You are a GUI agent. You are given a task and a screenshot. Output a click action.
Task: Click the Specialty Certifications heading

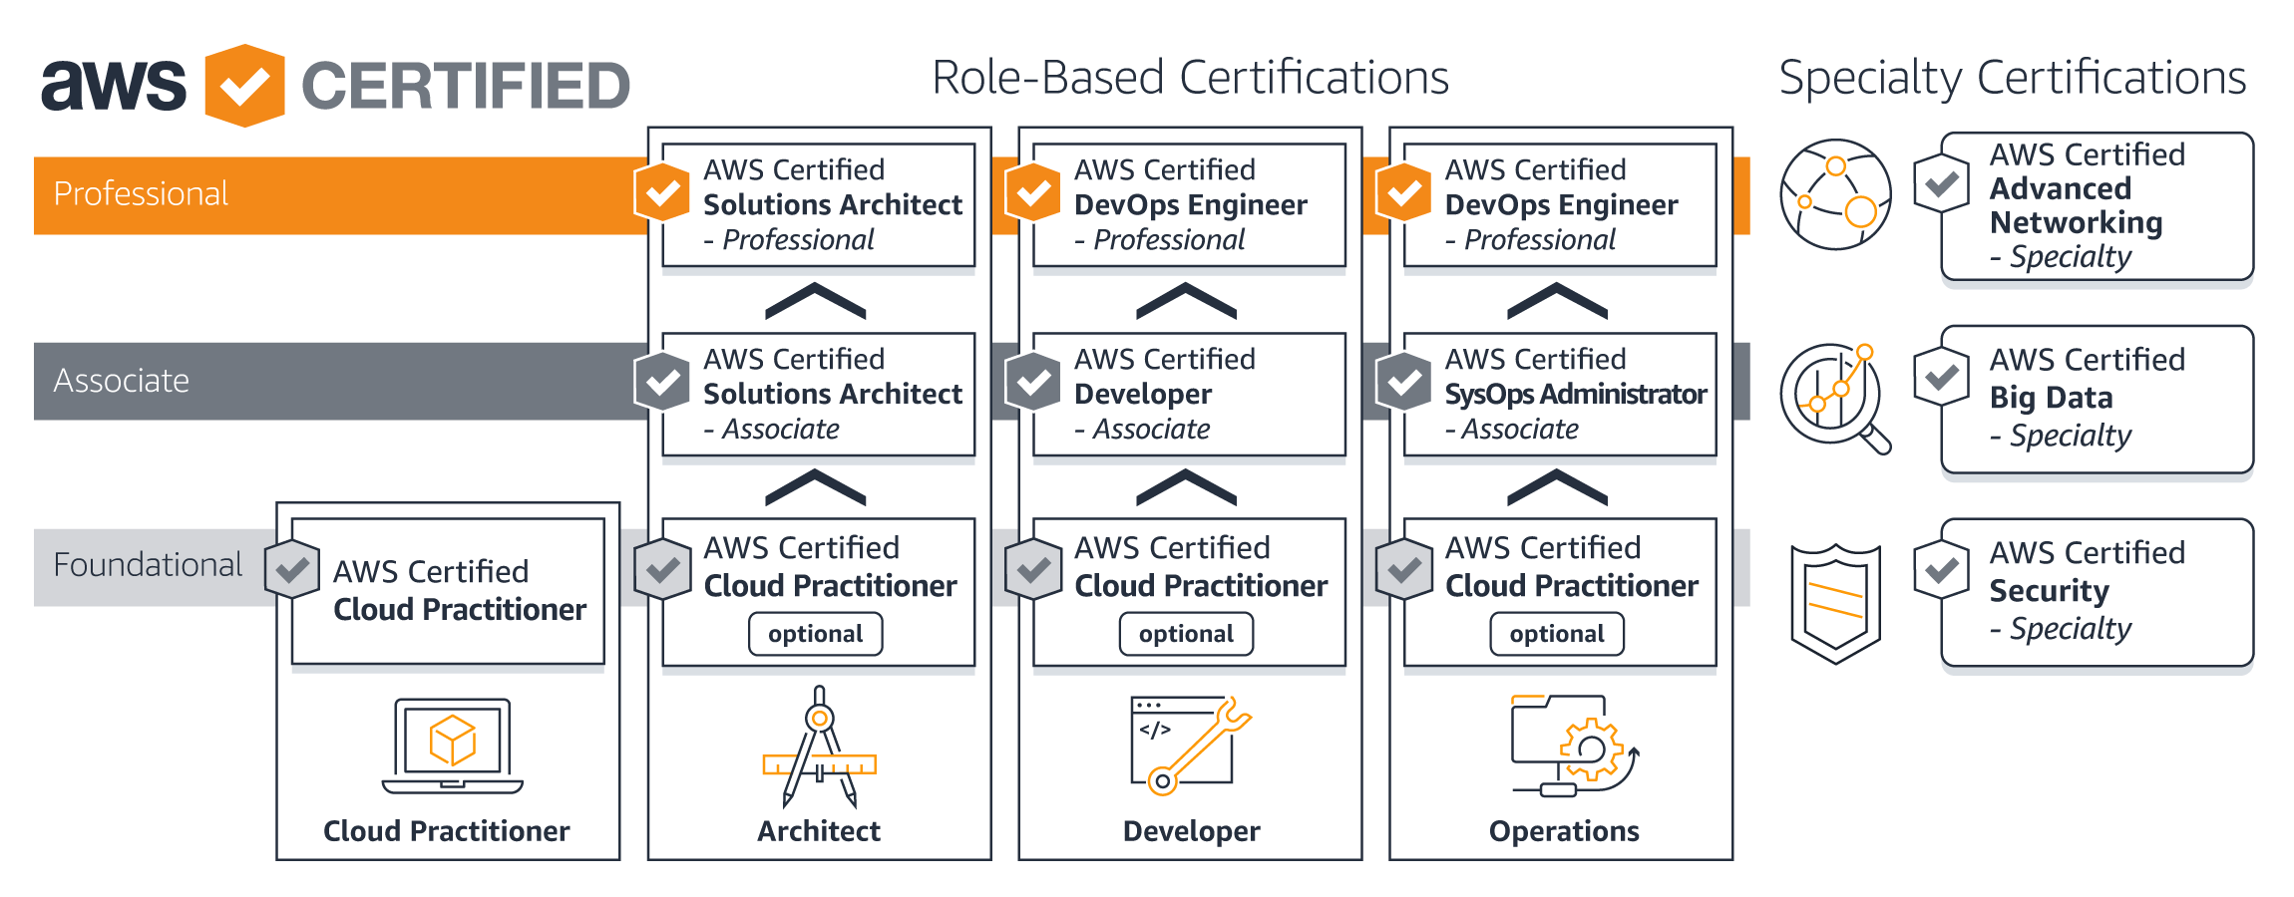click(2013, 79)
